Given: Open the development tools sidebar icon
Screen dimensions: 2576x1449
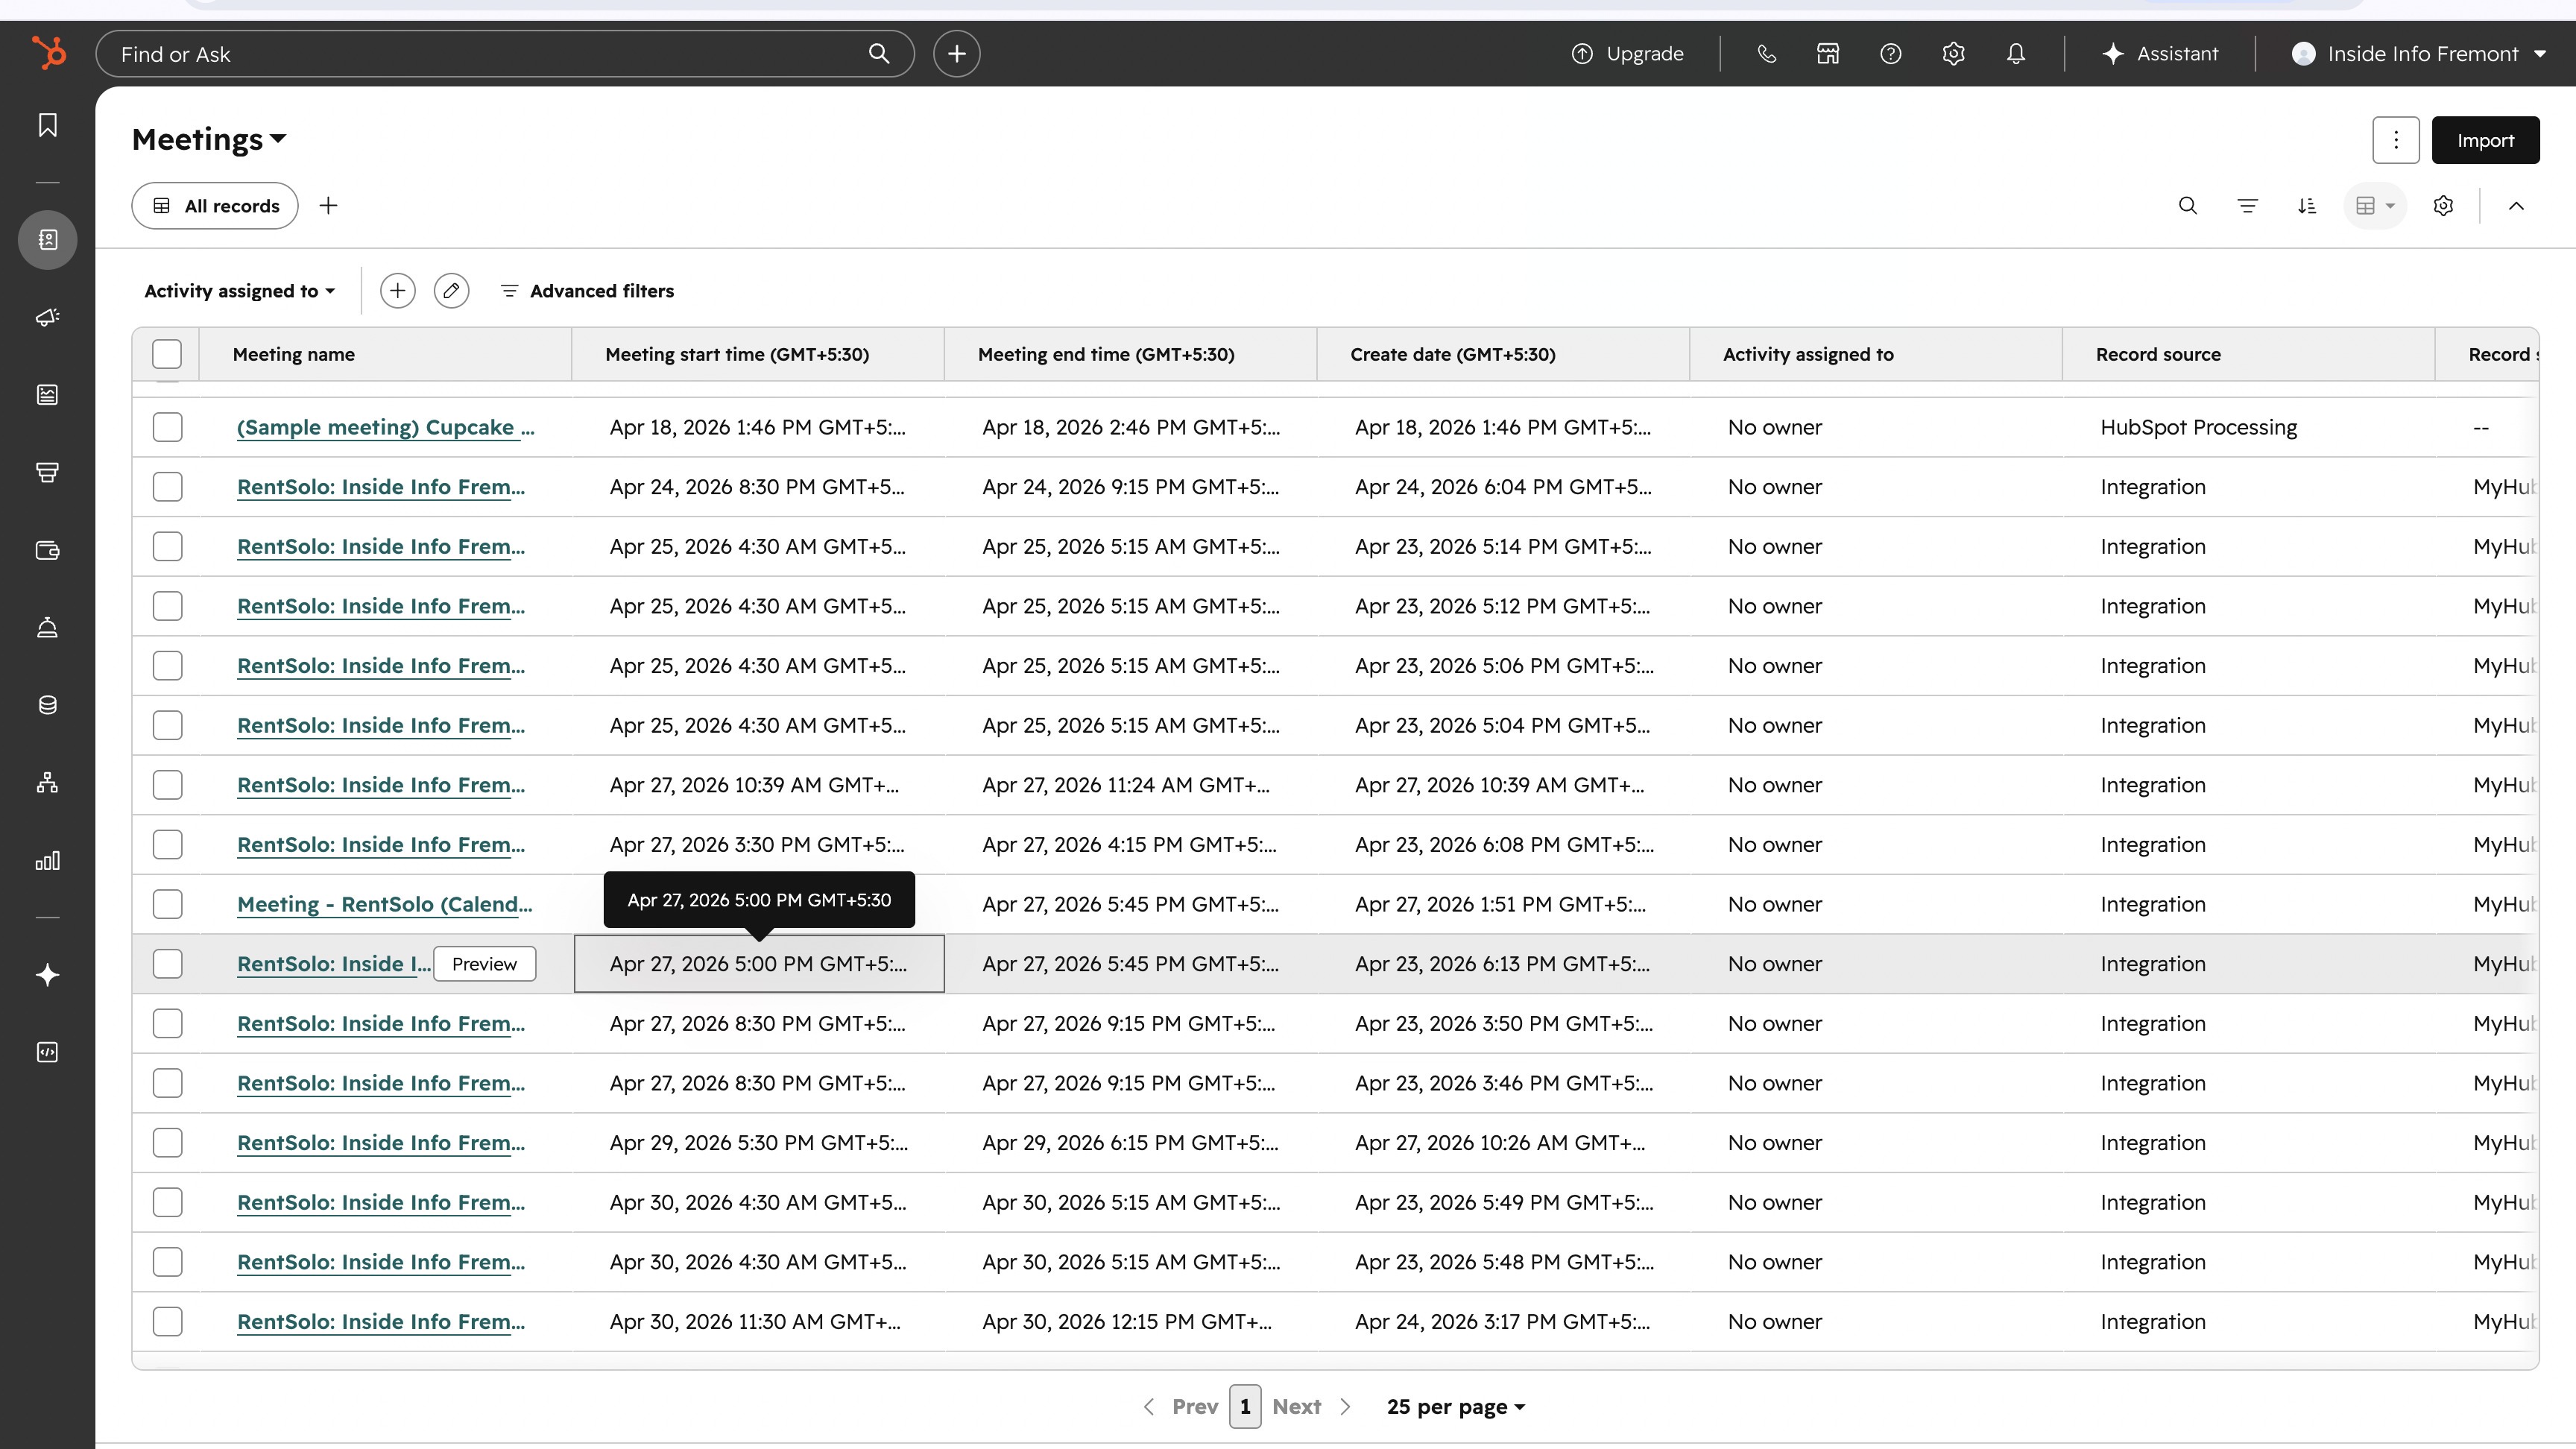Looking at the screenshot, I should point(47,1052).
